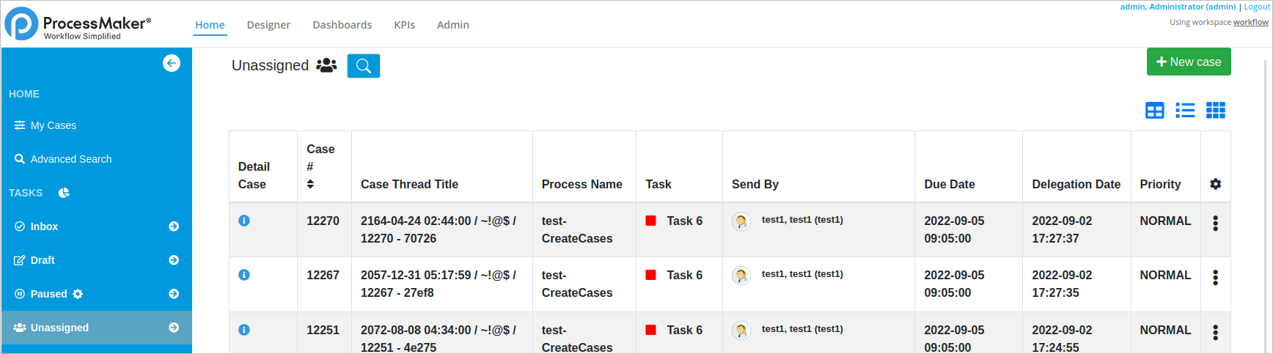Open the Designer tab
Screen dimensions: 1273x354
tap(268, 25)
